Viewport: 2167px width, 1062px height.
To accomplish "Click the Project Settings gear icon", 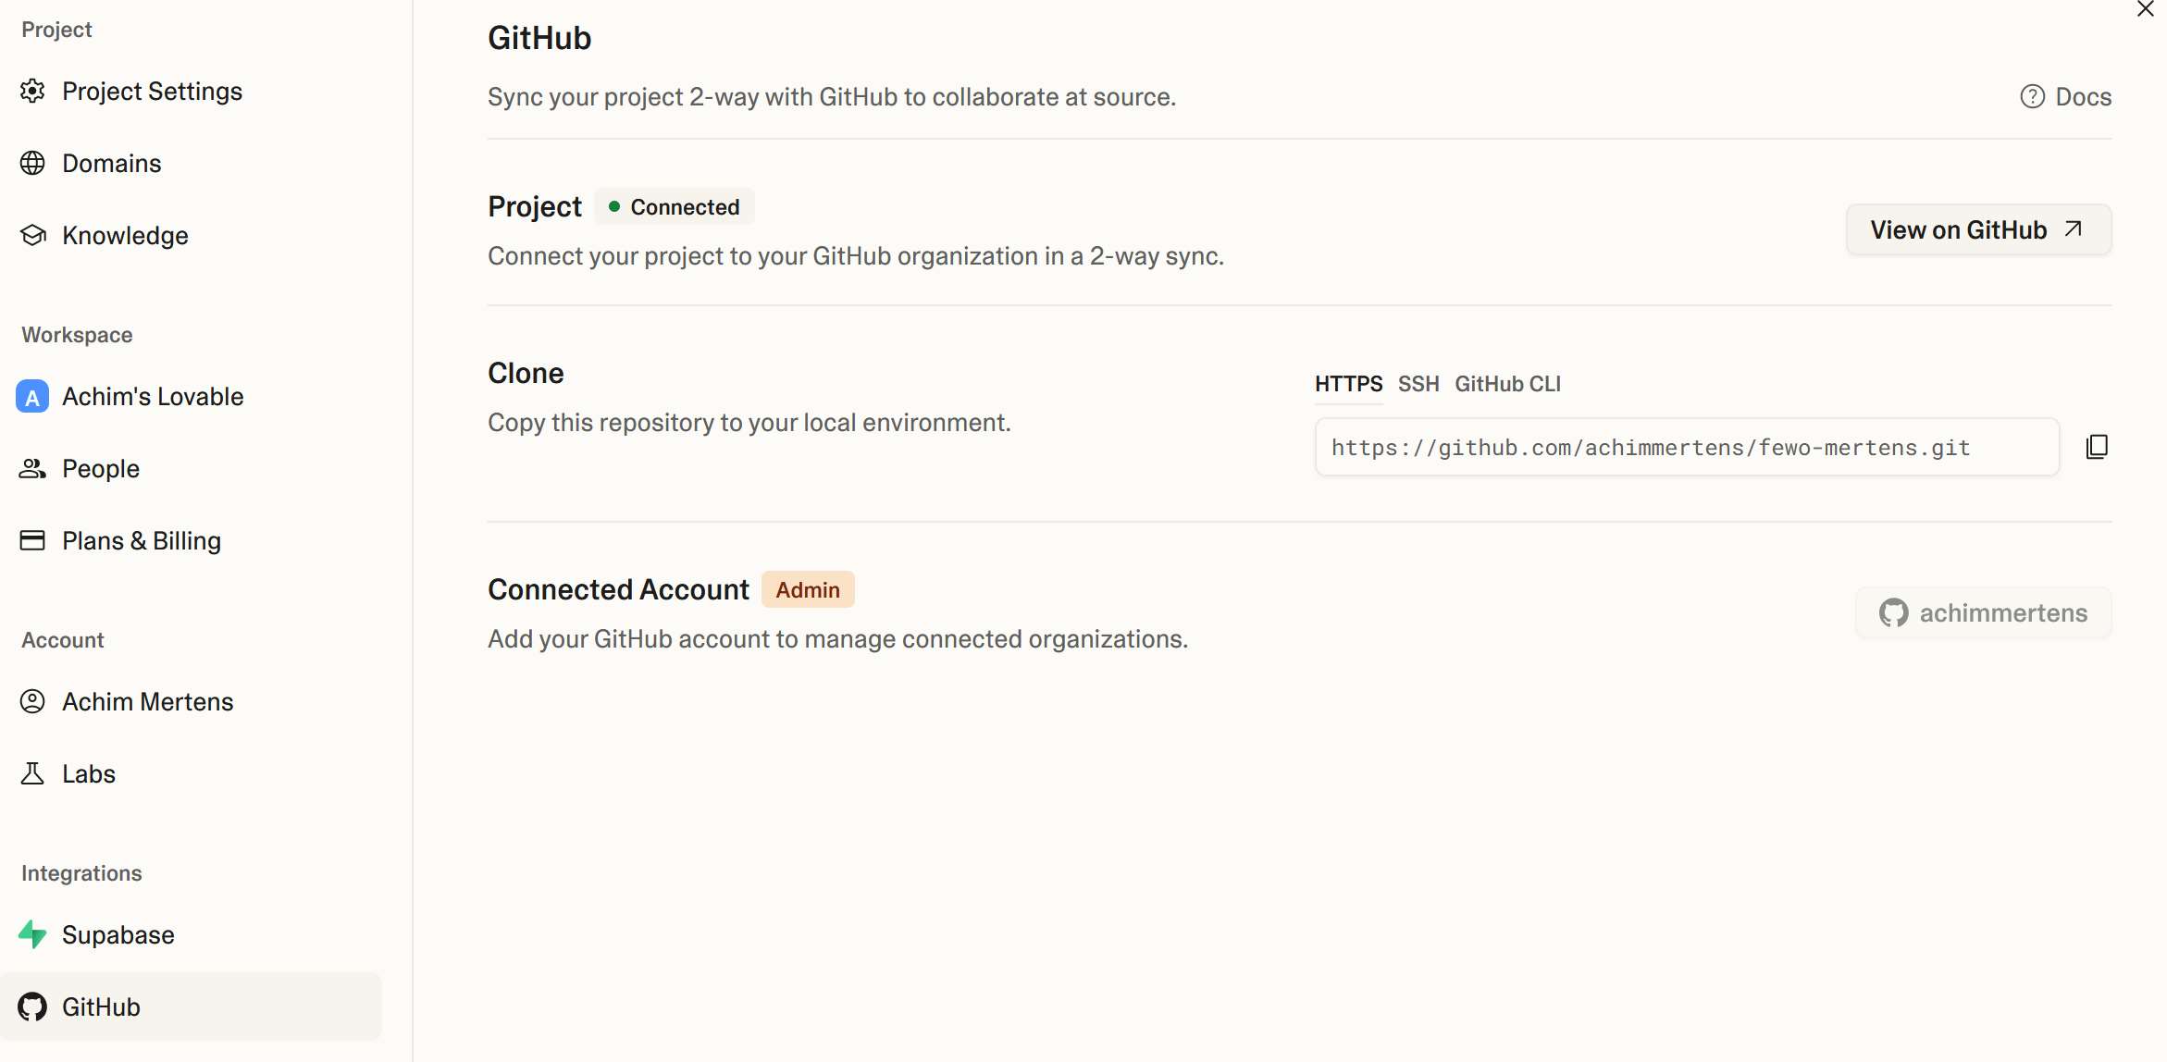I will pos(32,91).
